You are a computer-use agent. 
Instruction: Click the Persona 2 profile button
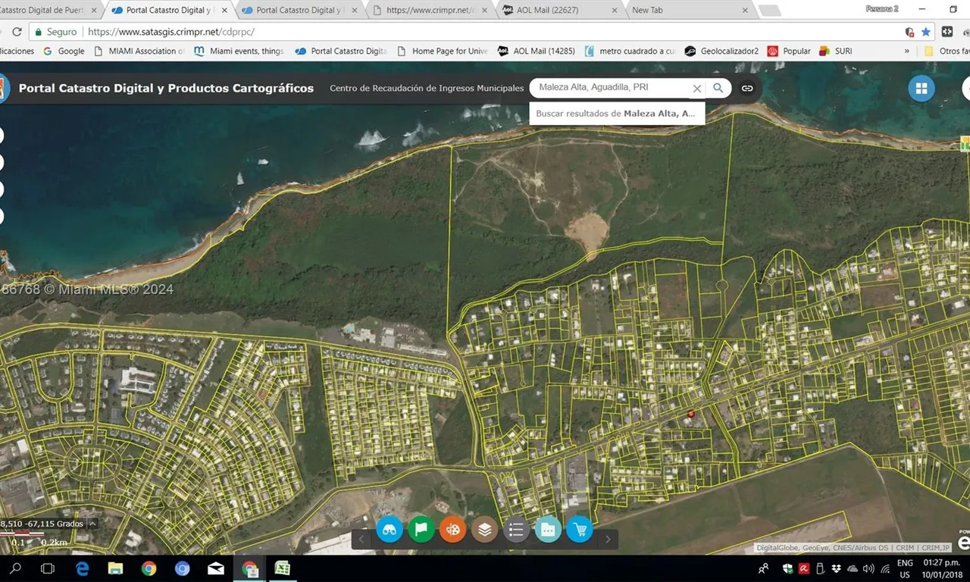[x=881, y=9]
